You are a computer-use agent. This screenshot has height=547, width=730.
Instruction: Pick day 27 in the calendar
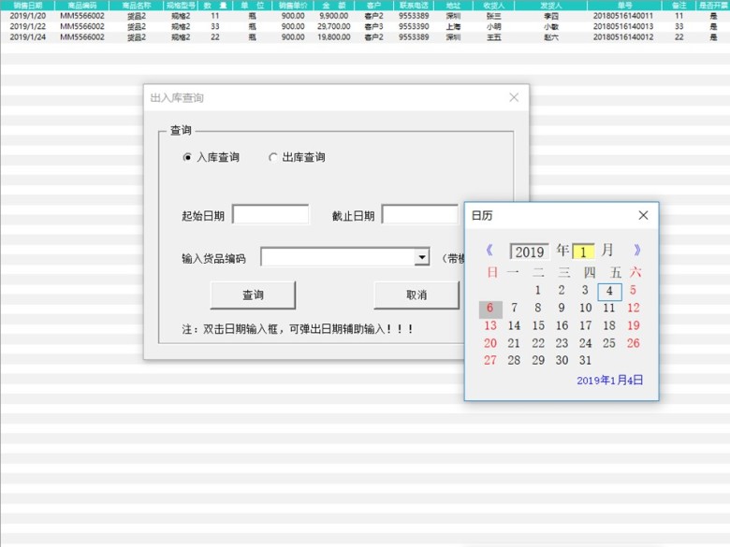tap(490, 361)
